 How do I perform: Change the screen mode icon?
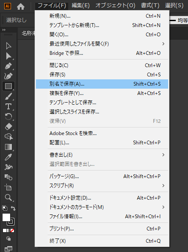[x=8, y=249]
